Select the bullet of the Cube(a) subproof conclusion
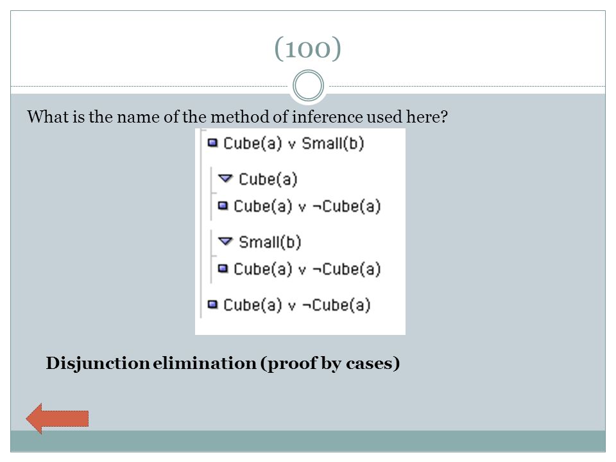Image resolution: width=616 pixels, height=462 pixels. pos(223,205)
